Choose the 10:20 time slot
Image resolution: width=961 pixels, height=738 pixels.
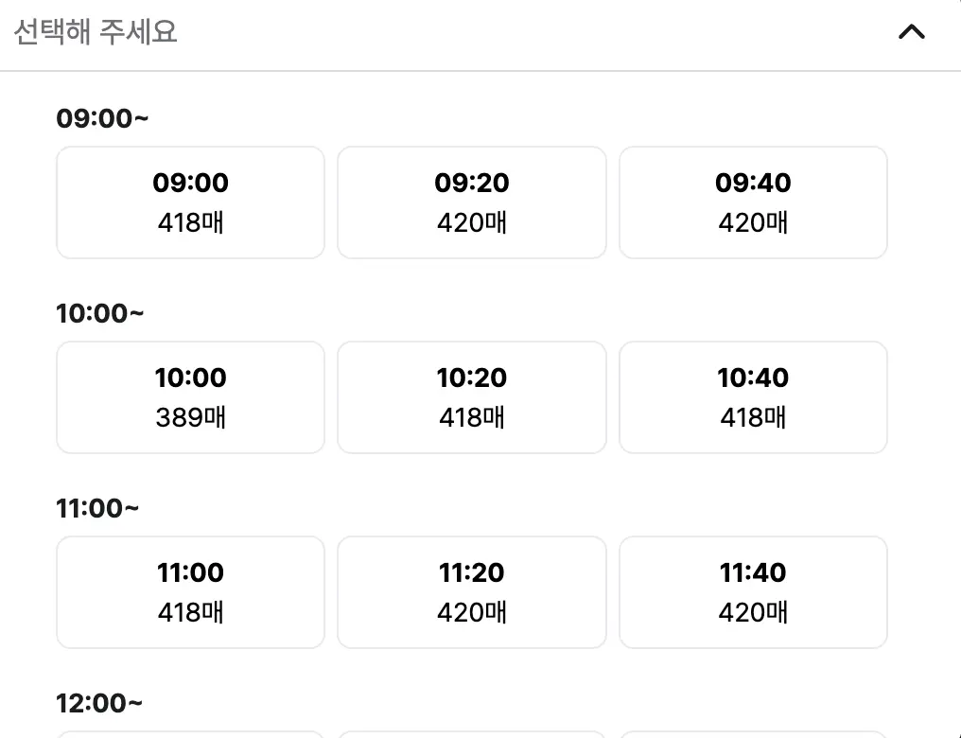[x=472, y=397]
